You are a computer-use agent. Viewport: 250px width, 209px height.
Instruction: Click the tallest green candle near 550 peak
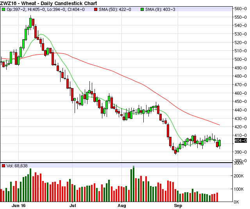pos(30,23)
